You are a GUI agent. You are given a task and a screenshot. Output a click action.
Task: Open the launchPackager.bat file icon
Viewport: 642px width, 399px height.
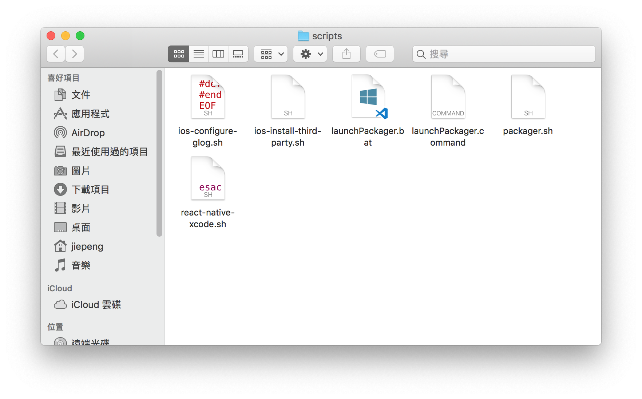pyautogui.click(x=368, y=97)
